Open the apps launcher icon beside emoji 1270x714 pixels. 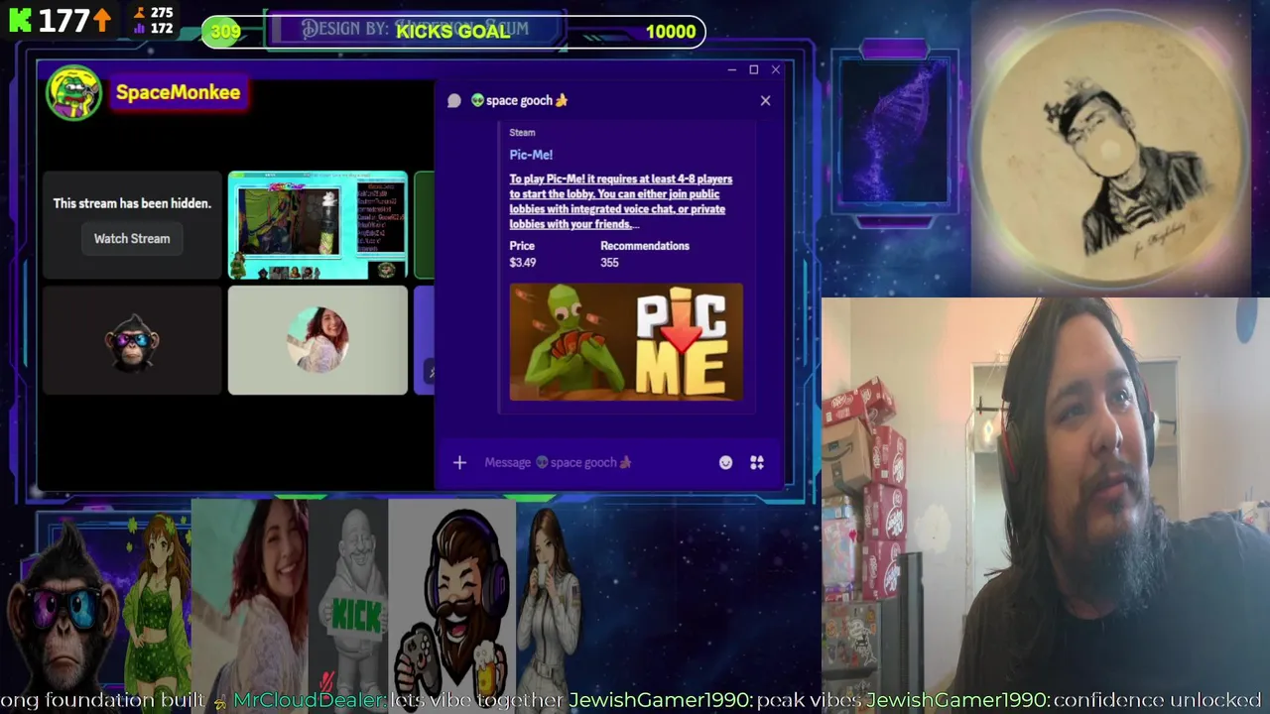[x=757, y=462]
